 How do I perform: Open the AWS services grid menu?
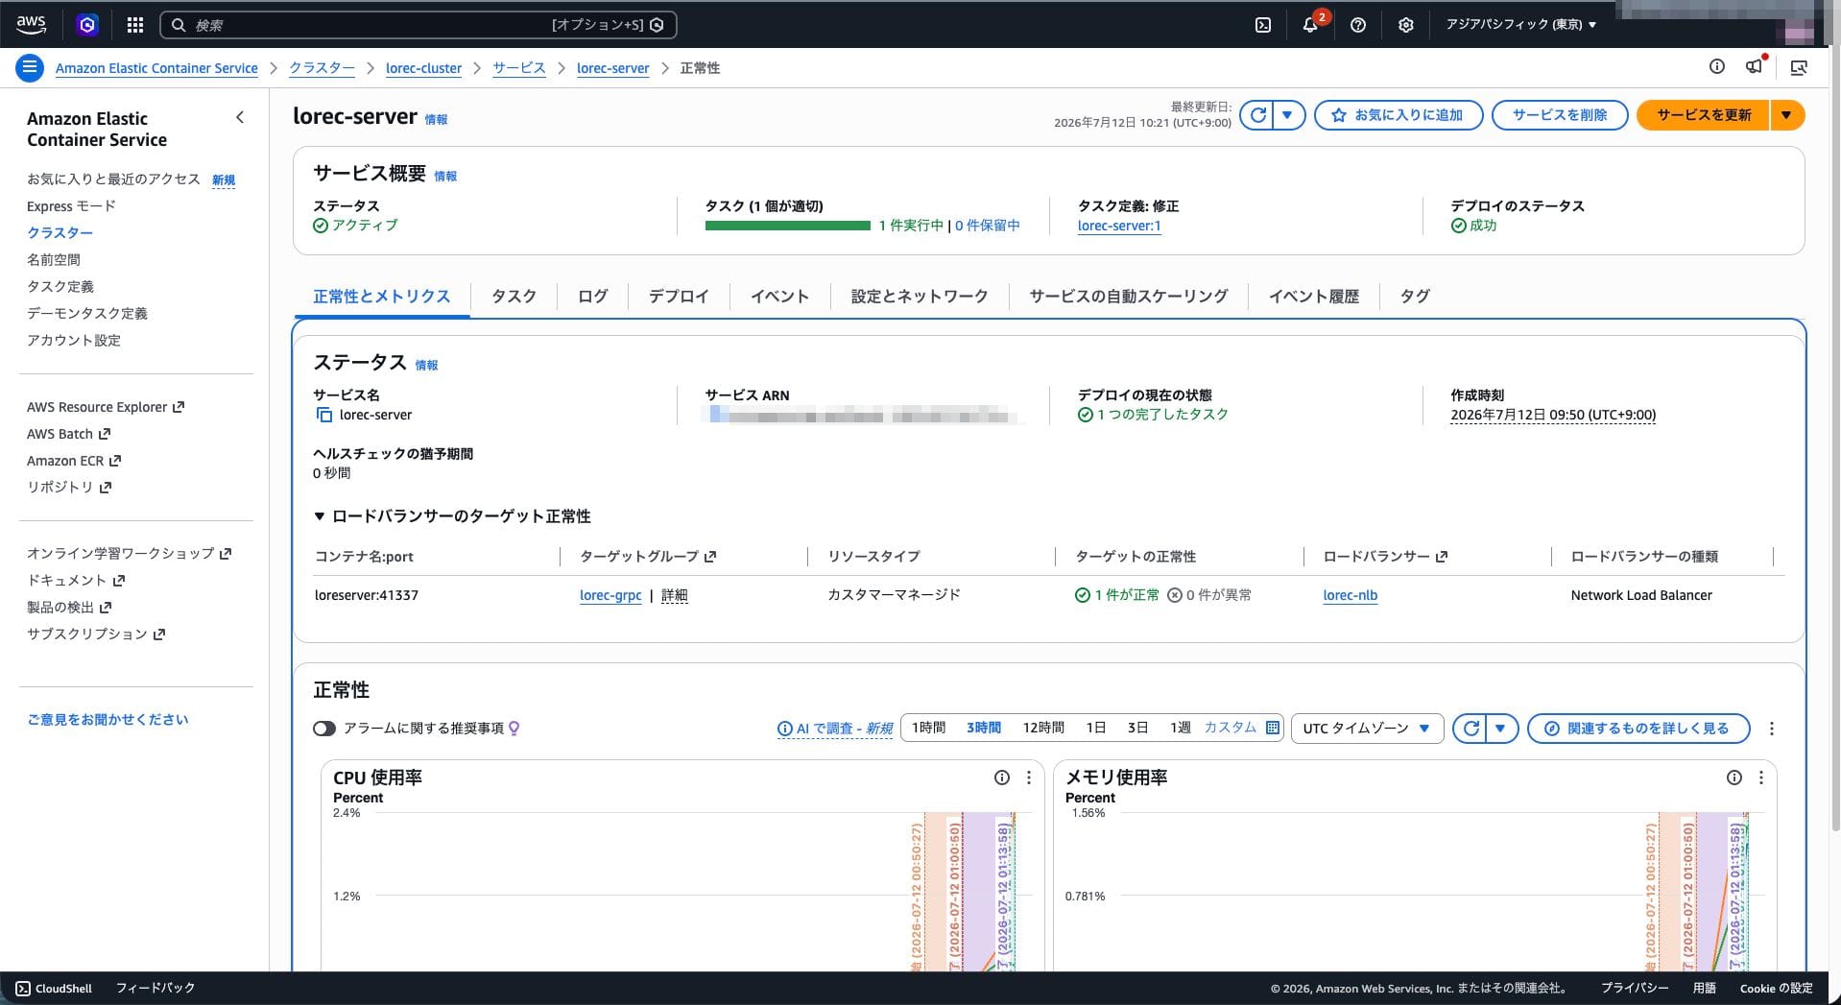(135, 25)
